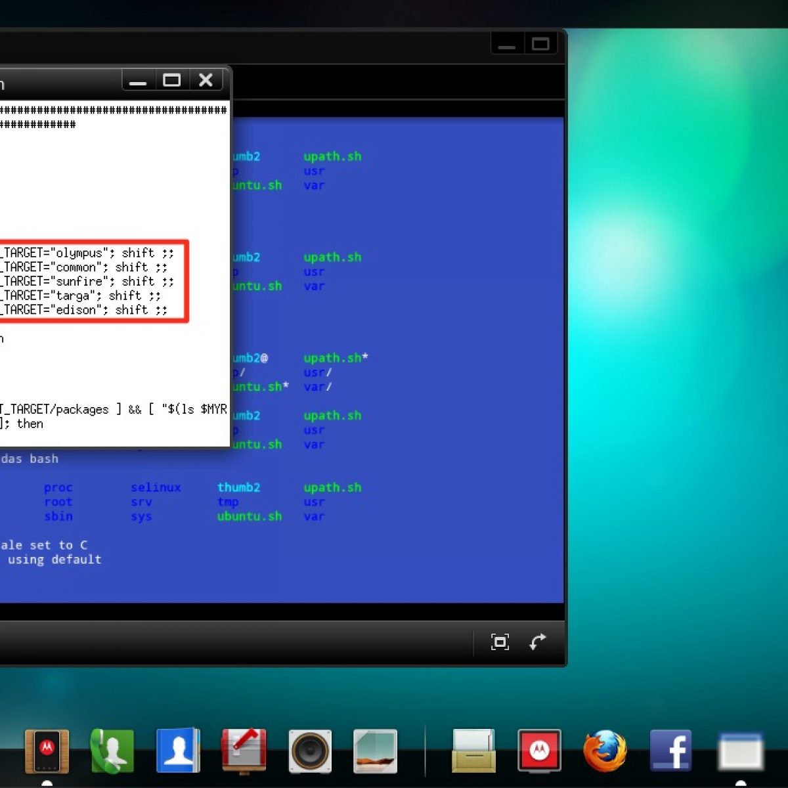Maximize the white text editor window

click(x=172, y=81)
